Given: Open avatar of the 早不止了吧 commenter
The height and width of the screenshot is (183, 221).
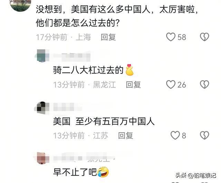Looking at the screenshot, I should click(x=42, y=158).
